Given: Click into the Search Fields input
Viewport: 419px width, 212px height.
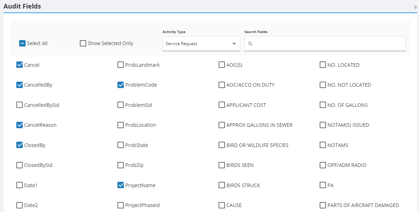Looking at the screenshot, I should pyautogui.click(x=328, y=44).
